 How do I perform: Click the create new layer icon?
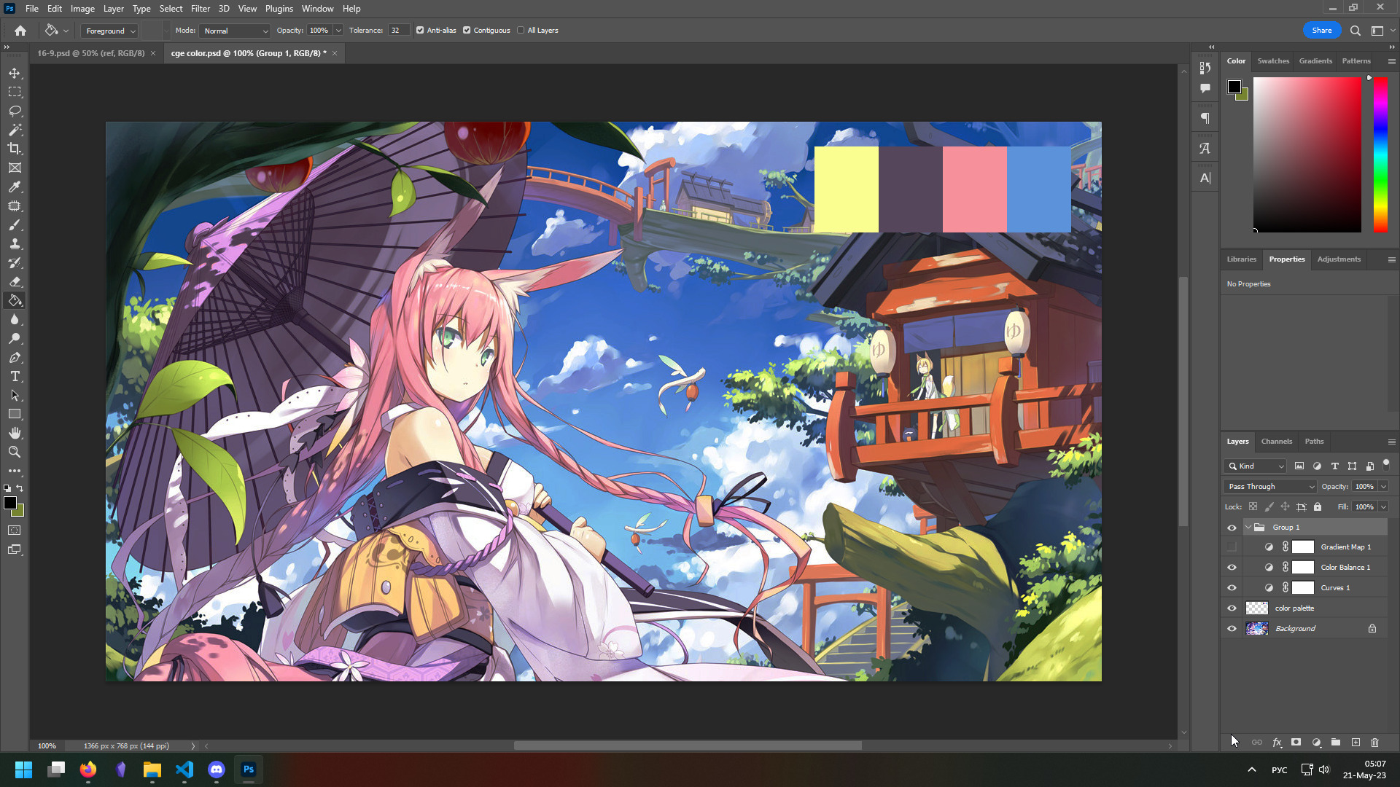coord(1356,743)
